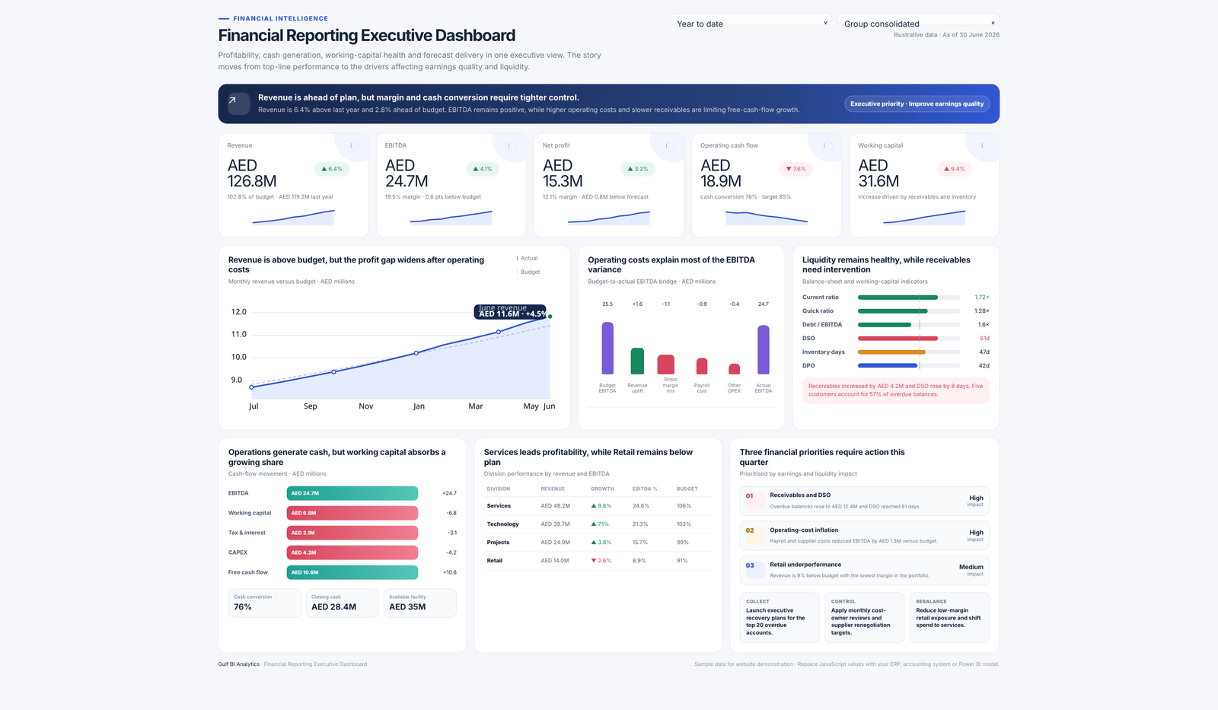Click Gulf BI Analytics in the footer
This screenshot has height=710, width=1218.
pyautogui.click(x=239, y=664)
